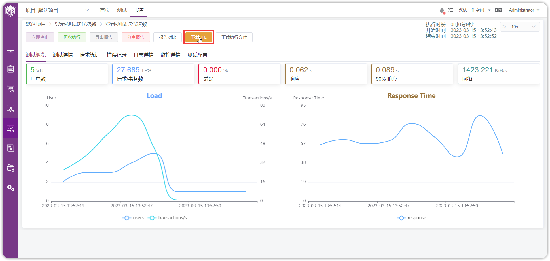Select the 测试概览 tab
Screen dimensions: 550x261
coord(36,55)
